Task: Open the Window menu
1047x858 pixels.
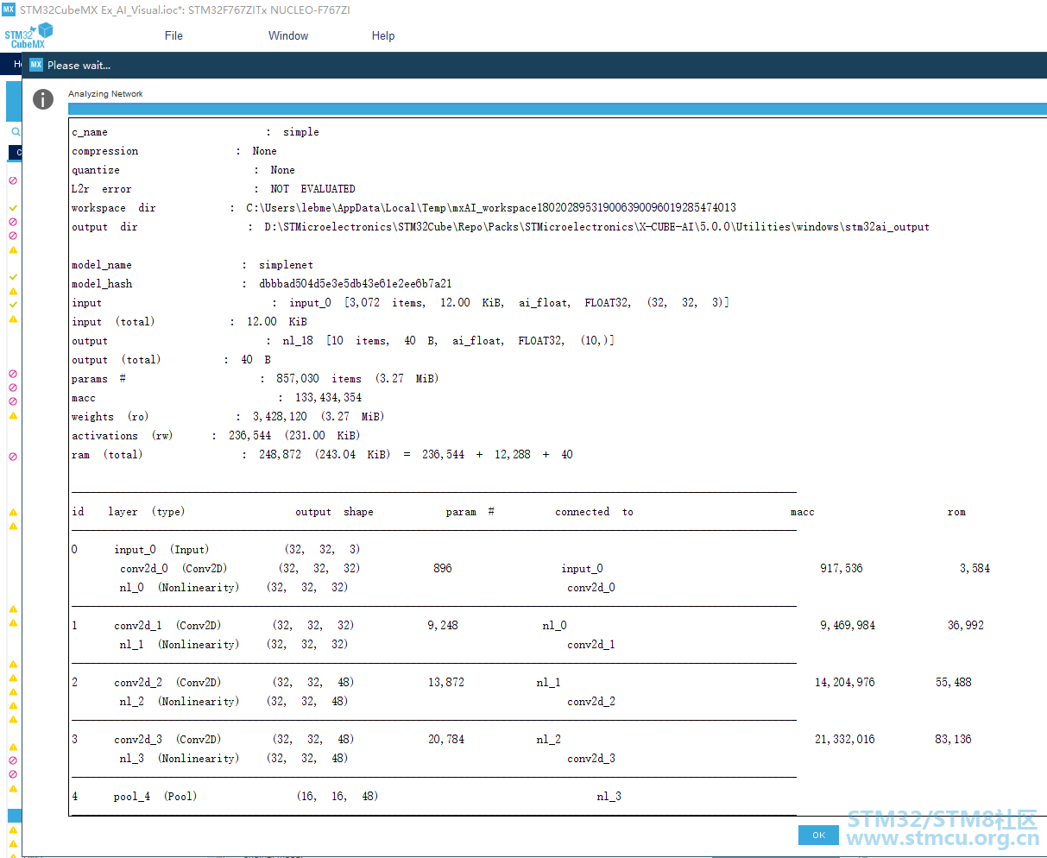Action: [x=288, y=35]
